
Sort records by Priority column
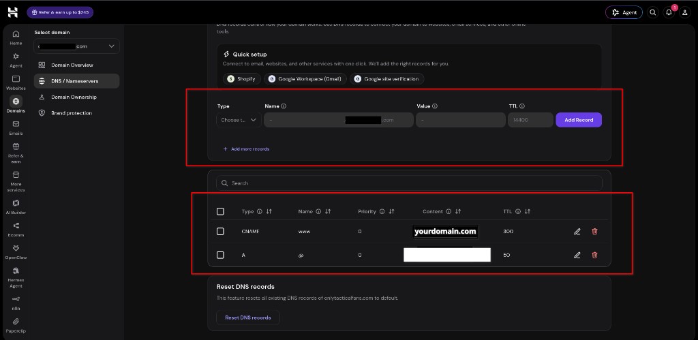click(391, 211)
